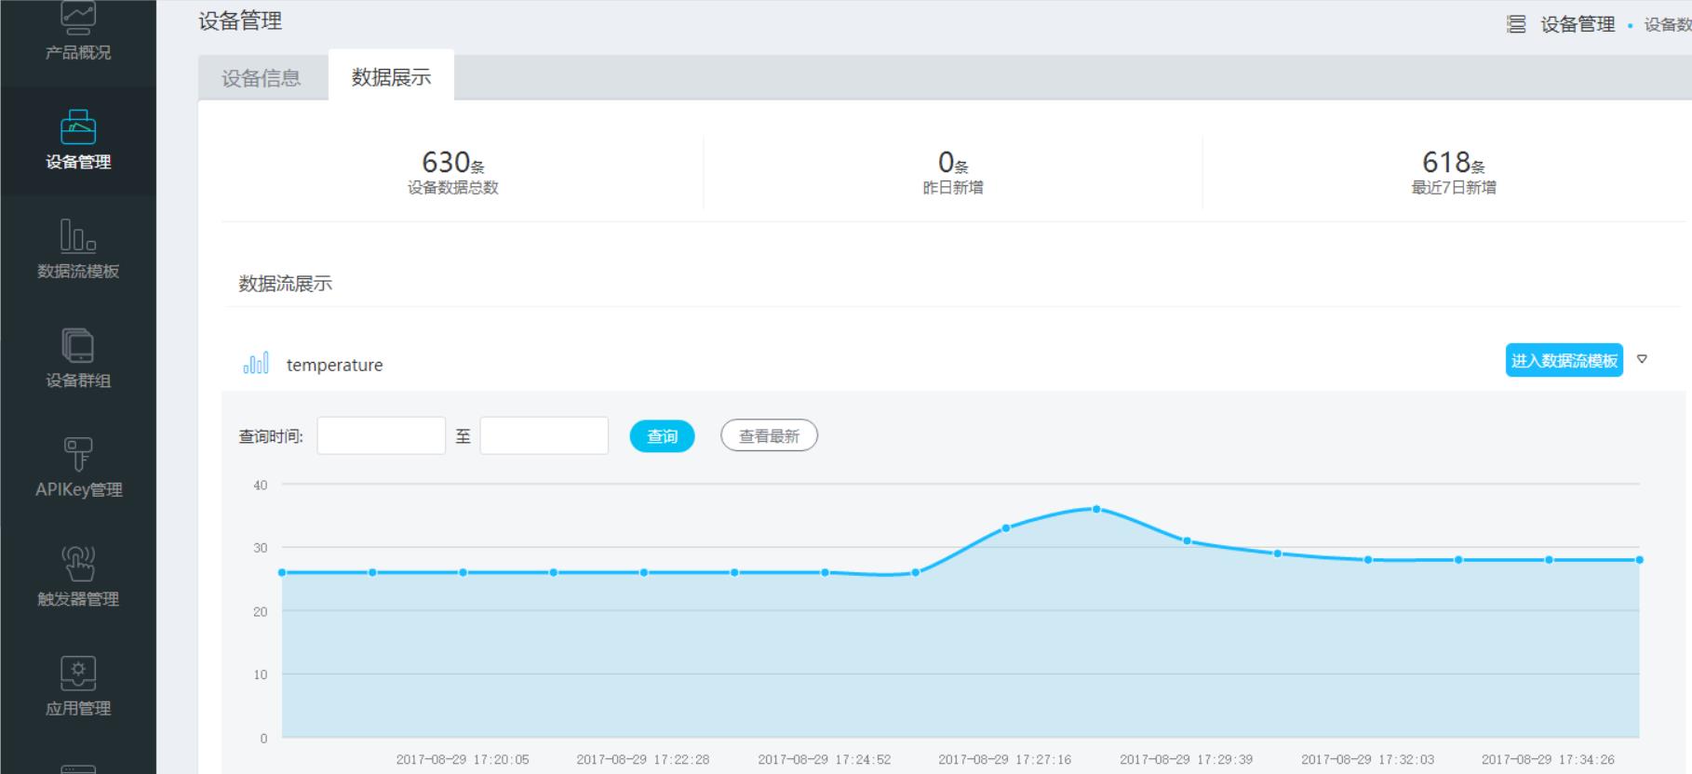Click the temperature stream name
The image size is (1692, 774).
334,365
